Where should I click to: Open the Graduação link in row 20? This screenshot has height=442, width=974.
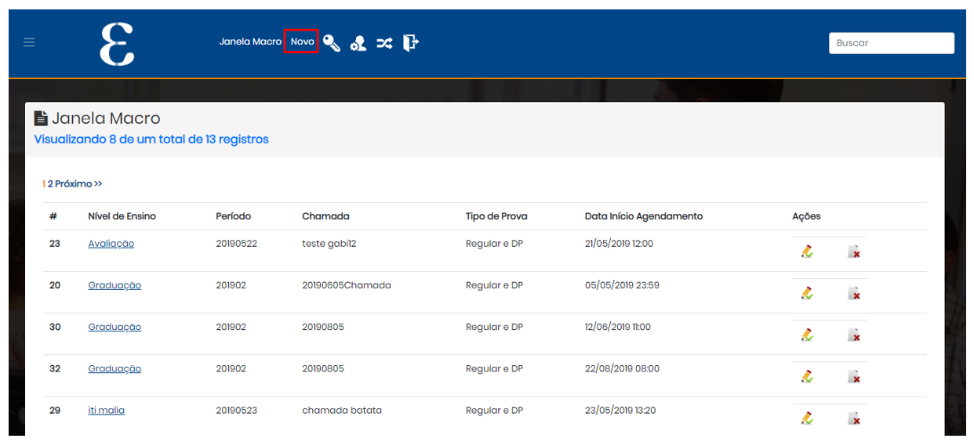114,285
